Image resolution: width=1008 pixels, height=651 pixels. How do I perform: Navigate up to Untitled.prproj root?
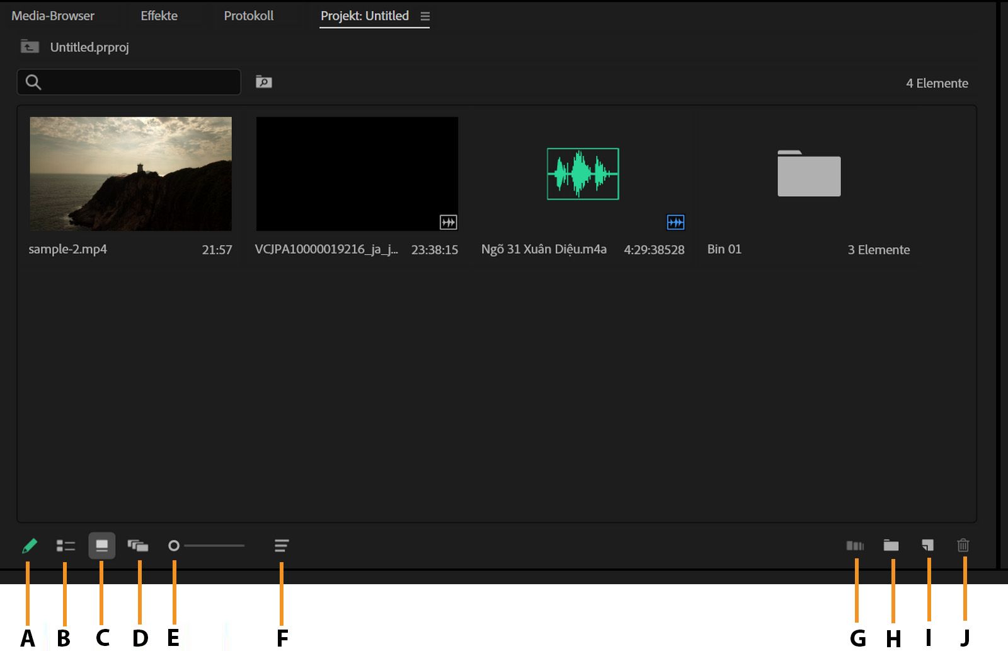click(29, 47)
